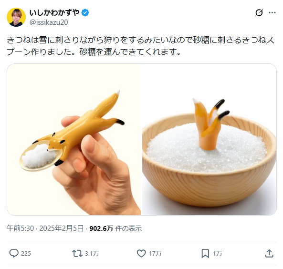Open the author's profile avatar
The height and width of the screenshot is (269, 283).
(x=16, y=17)
